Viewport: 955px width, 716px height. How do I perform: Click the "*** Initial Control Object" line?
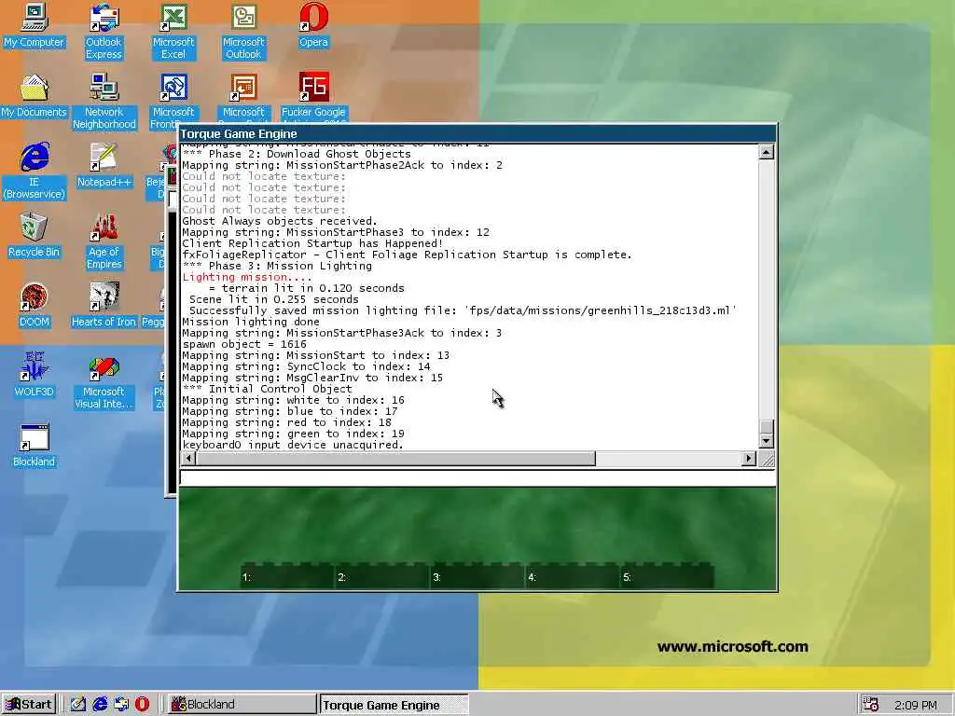pyautogui.click(x=267, y=389)
